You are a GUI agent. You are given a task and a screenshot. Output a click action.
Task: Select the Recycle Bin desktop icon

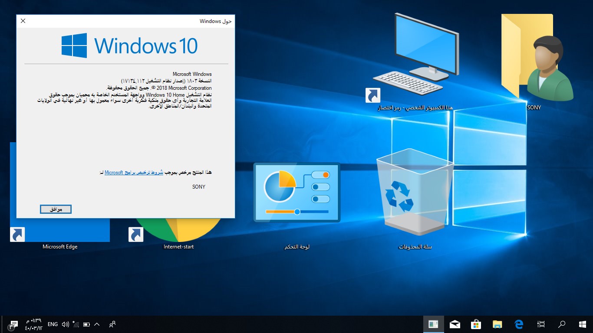(415, 199)
